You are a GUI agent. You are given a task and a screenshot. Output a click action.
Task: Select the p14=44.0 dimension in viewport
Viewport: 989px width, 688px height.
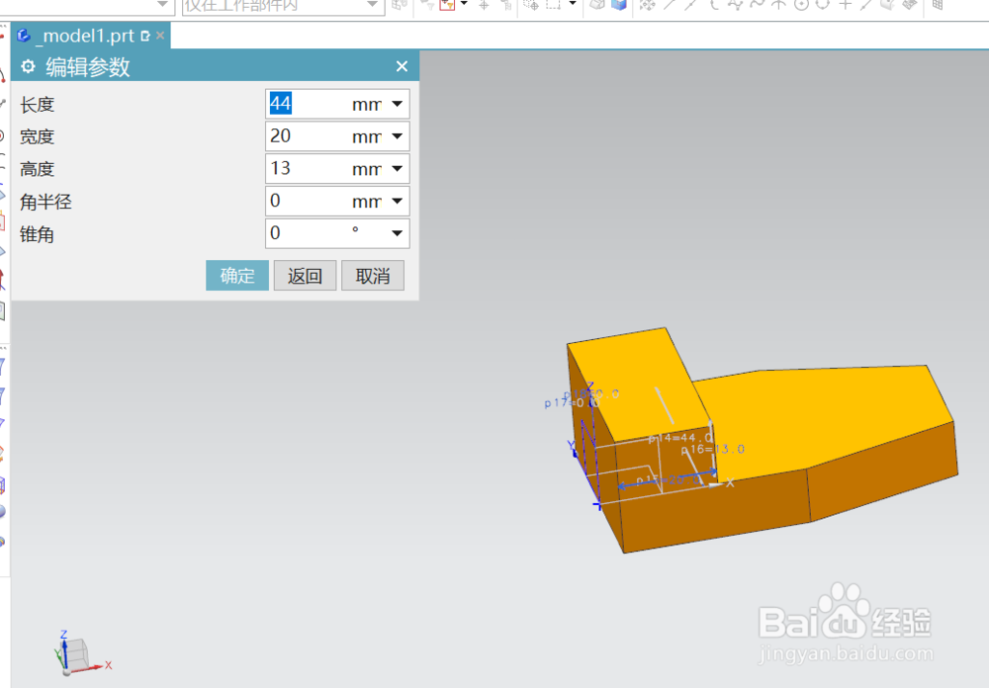pos(680,438)
